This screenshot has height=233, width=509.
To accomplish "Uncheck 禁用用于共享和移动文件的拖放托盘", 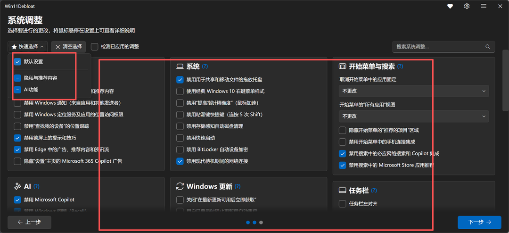I will click(180, 80).
